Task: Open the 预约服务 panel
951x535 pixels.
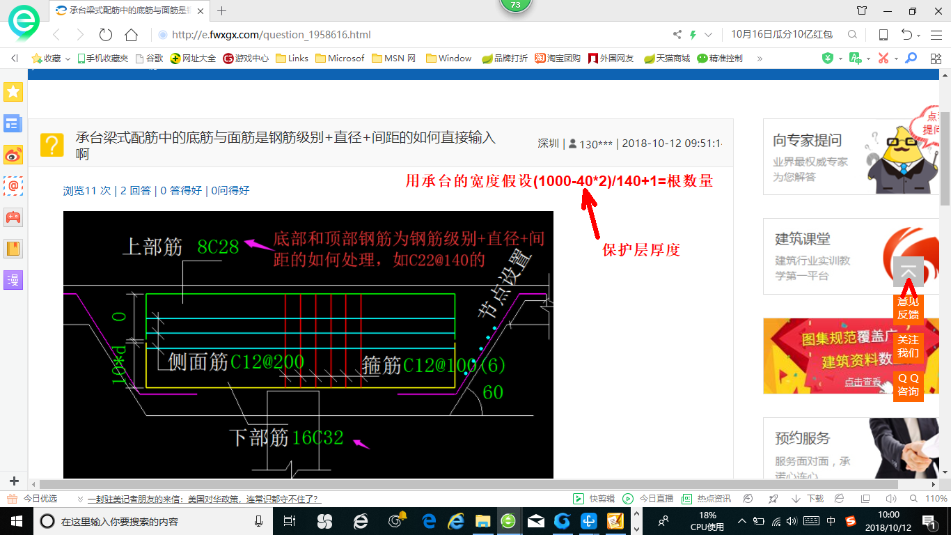Action: (851, 448)
